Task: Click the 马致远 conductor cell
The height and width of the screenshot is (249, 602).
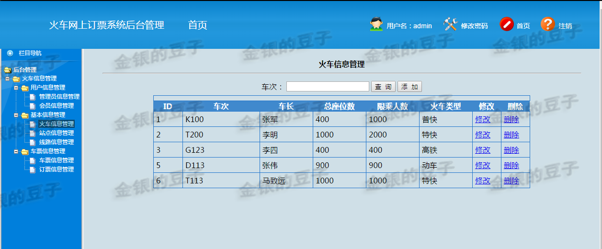Action: pyautogui.click(x=286, y=181)
